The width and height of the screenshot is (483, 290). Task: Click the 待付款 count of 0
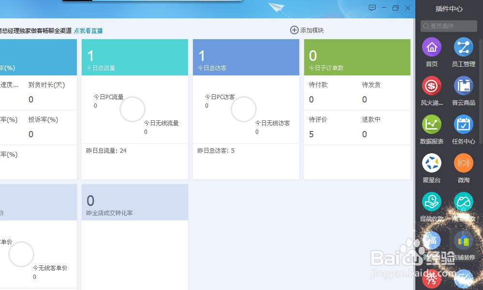pyautogui.click(x=311, y=100)
